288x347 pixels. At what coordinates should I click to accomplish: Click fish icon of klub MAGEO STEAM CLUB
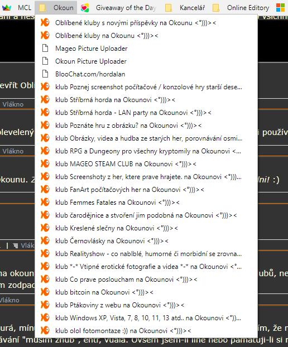[45, 164]
